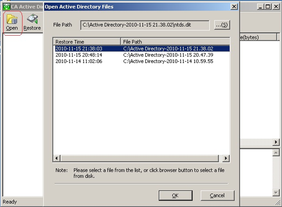Click path C:\Active Directory-2010-11-15 20.47.39 cell
This screenshot has height=207, width=282.
point(168,55)
